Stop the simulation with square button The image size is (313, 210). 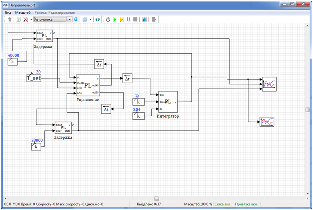[135, 20]
